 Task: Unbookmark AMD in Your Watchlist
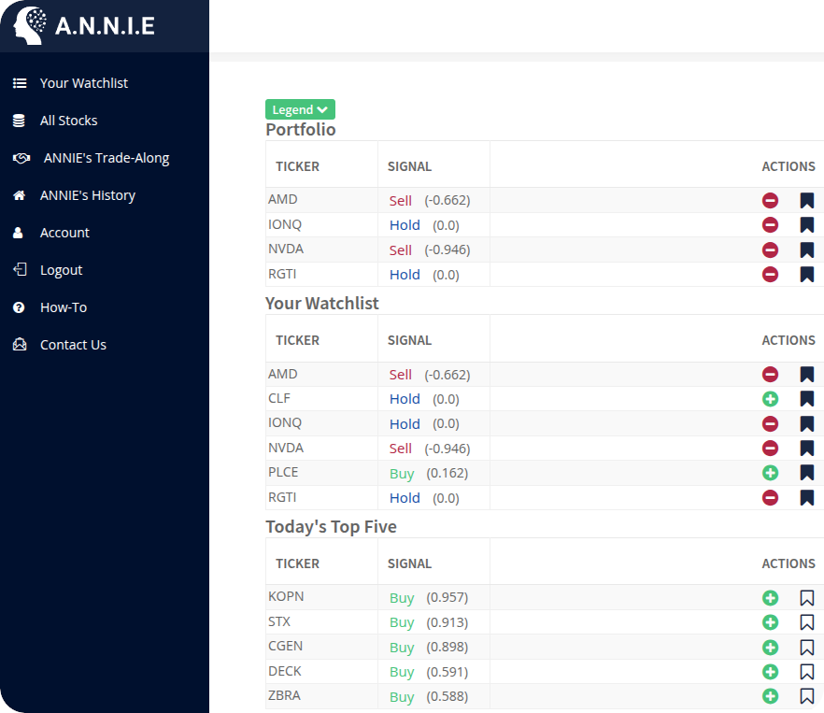tap(806, 374)
